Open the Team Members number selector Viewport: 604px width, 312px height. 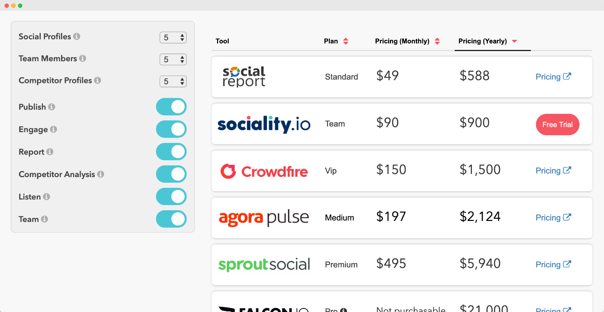173,60
